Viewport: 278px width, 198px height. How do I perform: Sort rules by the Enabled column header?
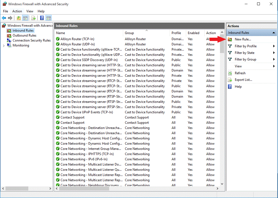(x=194, y=33)
